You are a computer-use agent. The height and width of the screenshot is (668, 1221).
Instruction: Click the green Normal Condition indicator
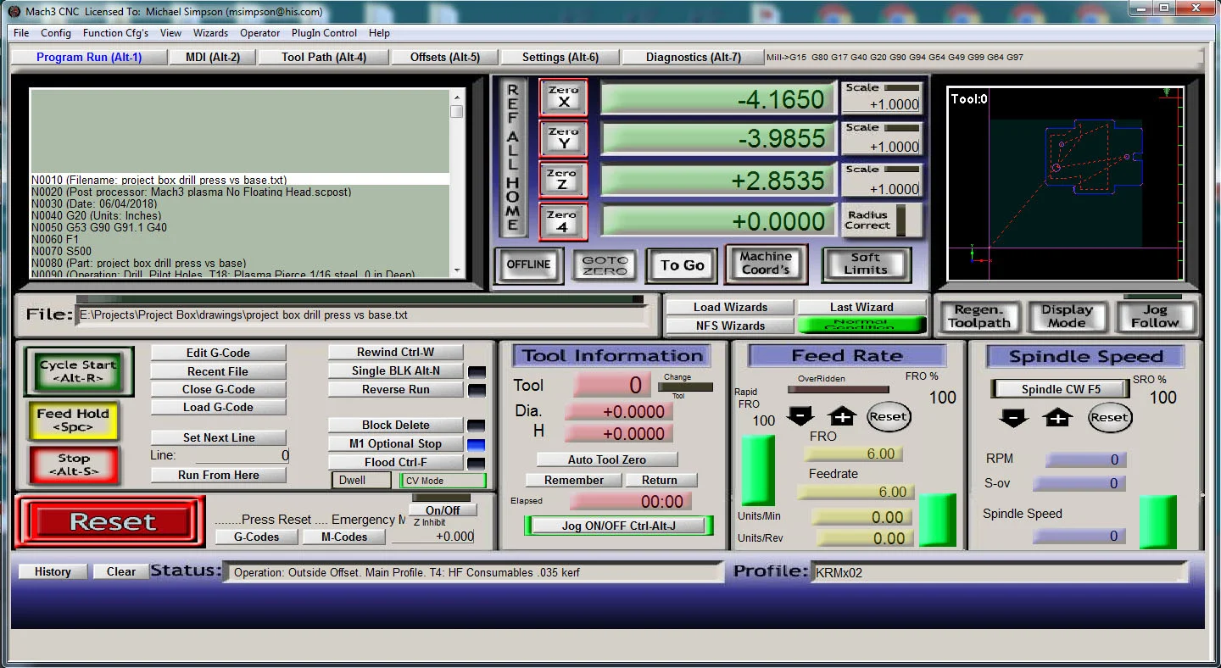(861, 325)
